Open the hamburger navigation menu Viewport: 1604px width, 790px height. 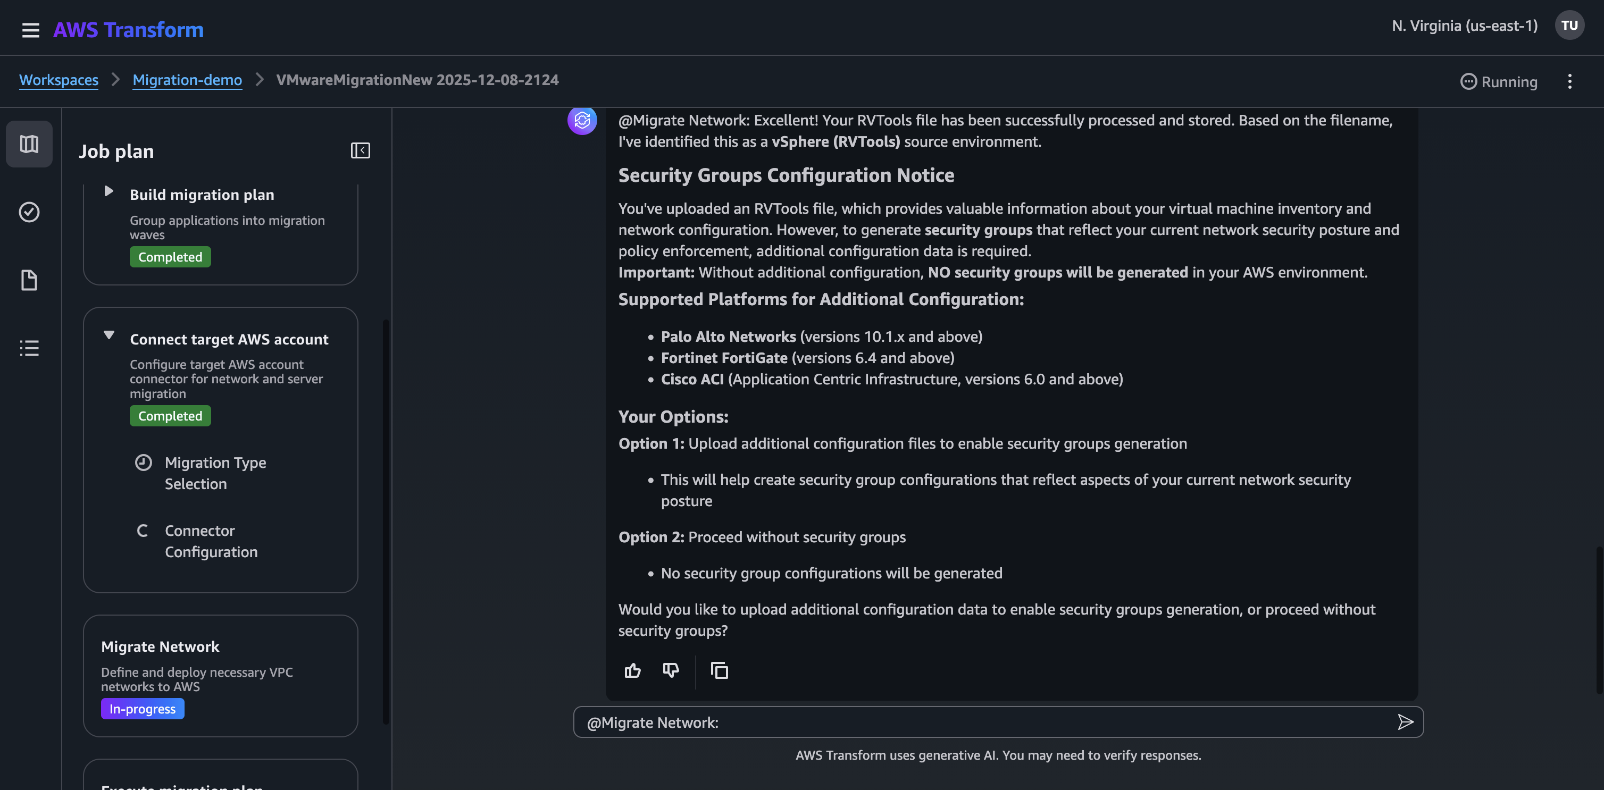[x=30, y=29]
